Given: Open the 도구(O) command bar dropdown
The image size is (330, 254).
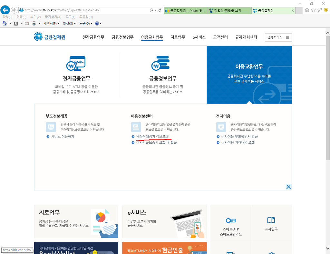Looking at the screenshot, I should (86, 23).
